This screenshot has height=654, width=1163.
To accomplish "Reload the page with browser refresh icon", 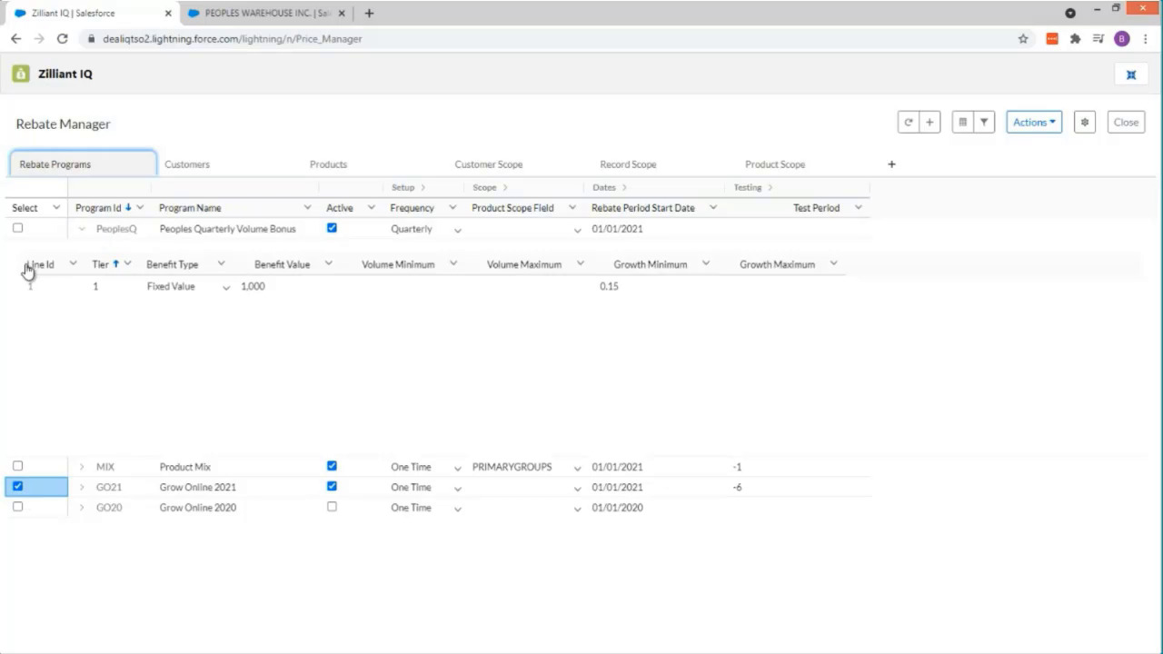I will point(62,39).
